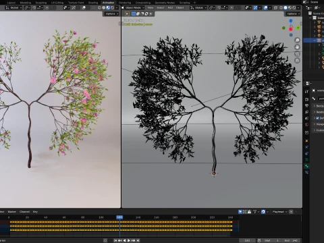Click the timeline warning triangle icon
Screen dimensions: 324x243
249,212
